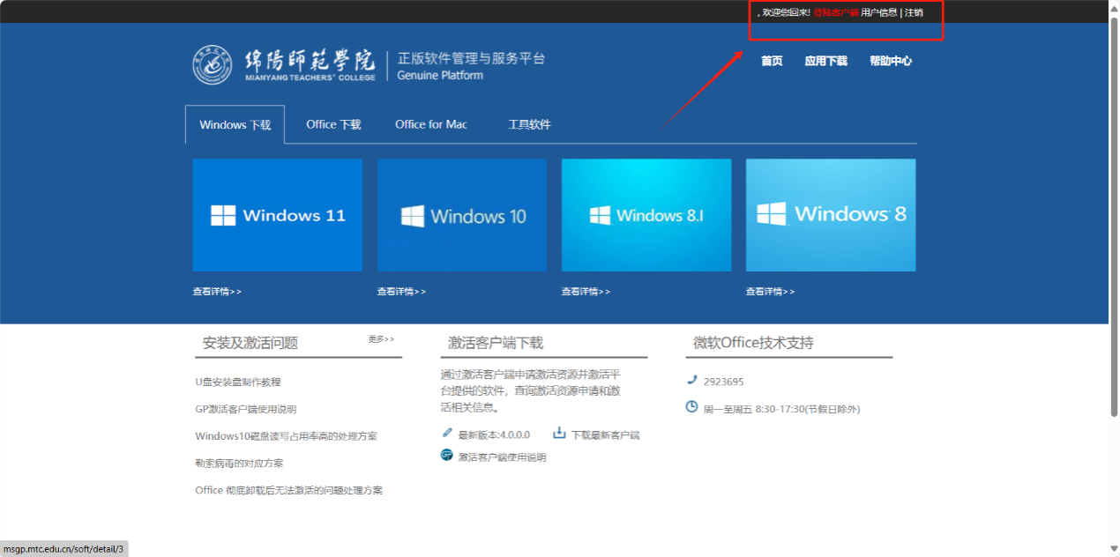Screen dimensions: 1120x557
Task: Click the phone icon beside 2923695
Action: [x=692, y=380]
